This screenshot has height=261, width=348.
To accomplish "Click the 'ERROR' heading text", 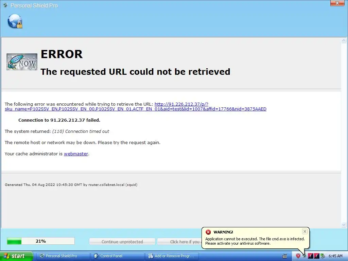I will pyautogui.click(x=62, y=54).
